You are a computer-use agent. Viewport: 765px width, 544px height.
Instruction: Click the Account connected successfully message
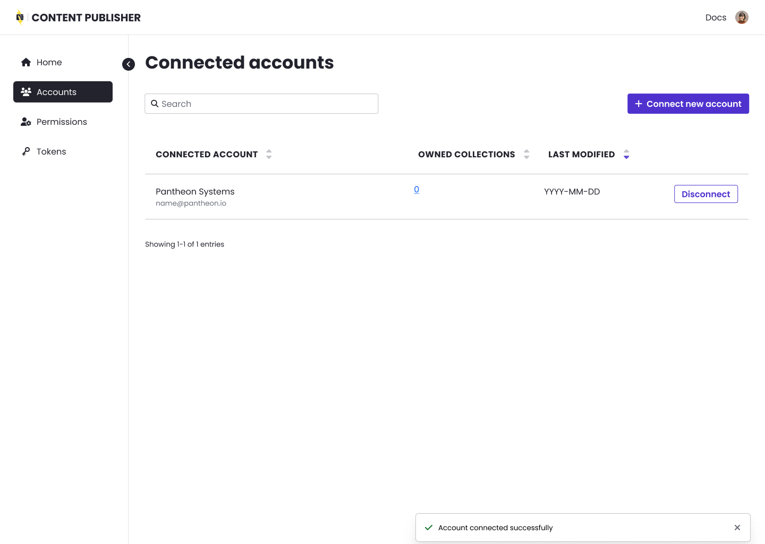point(495,528)
